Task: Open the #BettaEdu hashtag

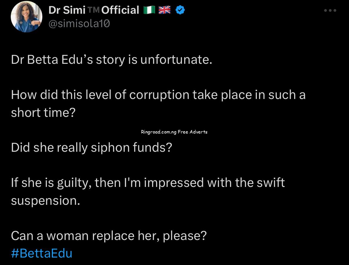Action: (41, 253)
